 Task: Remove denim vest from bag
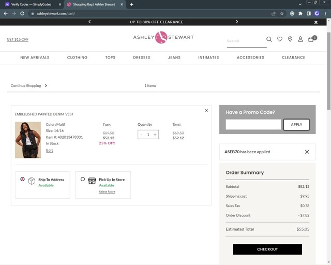pyautogui.click(x=206, y=111)
